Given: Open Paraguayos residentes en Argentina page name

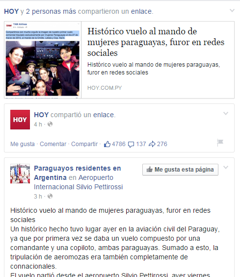Looking at the screenshot, I should click(77, 173).
